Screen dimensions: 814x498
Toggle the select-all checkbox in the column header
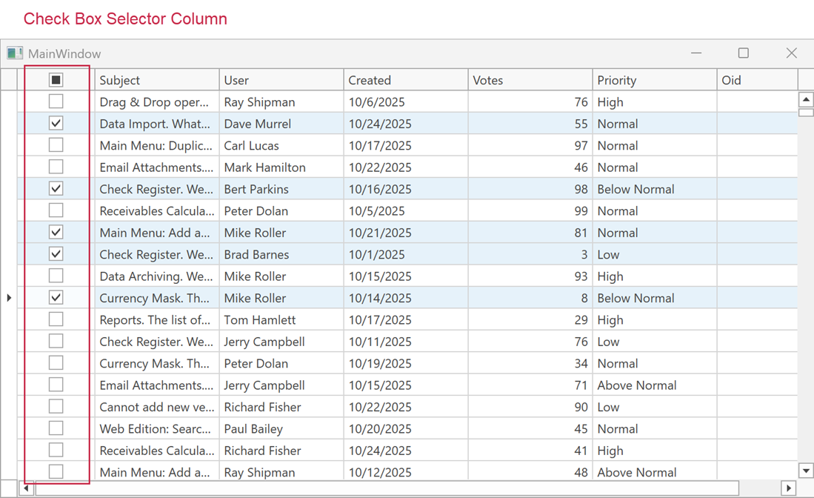[56, 79]
